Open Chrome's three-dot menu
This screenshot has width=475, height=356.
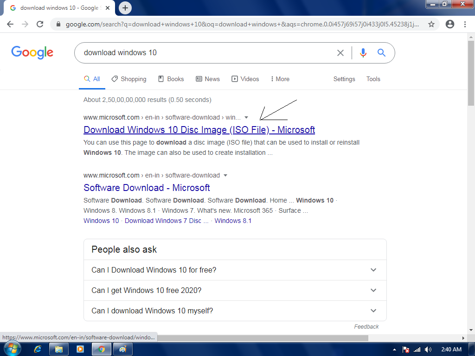[x=465, y=24]
